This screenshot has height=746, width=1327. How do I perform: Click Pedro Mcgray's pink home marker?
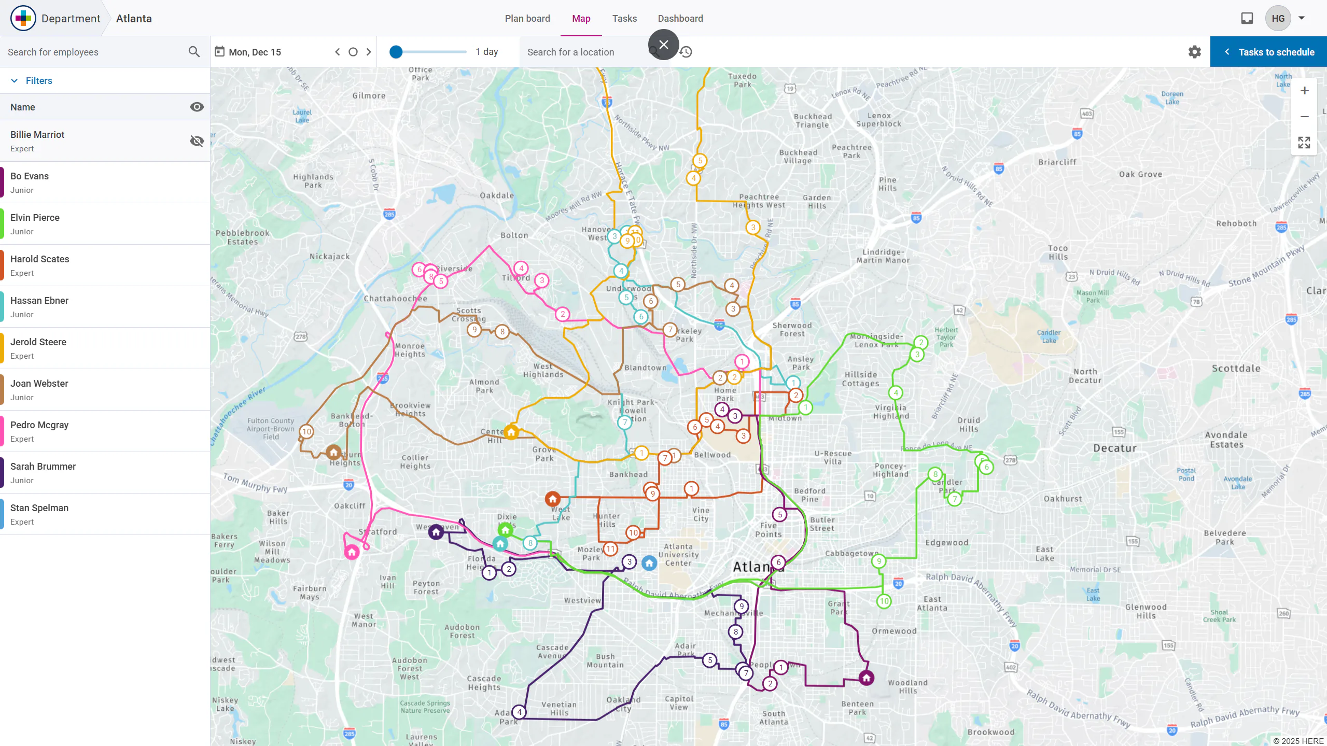(352, 552)
